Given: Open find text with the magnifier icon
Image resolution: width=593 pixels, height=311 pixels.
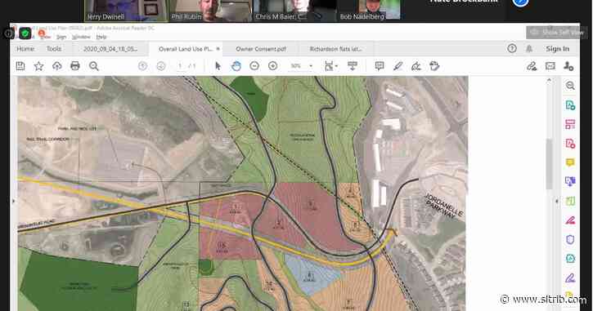Looking at the screenshot, I should click(94, 66).
